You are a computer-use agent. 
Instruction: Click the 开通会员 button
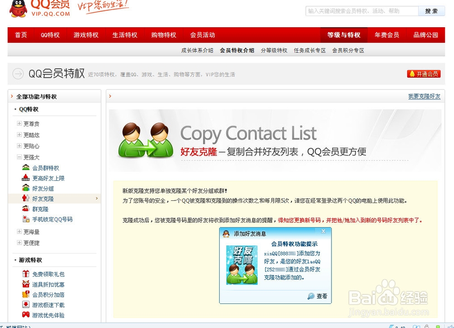[x=424, y=74]
